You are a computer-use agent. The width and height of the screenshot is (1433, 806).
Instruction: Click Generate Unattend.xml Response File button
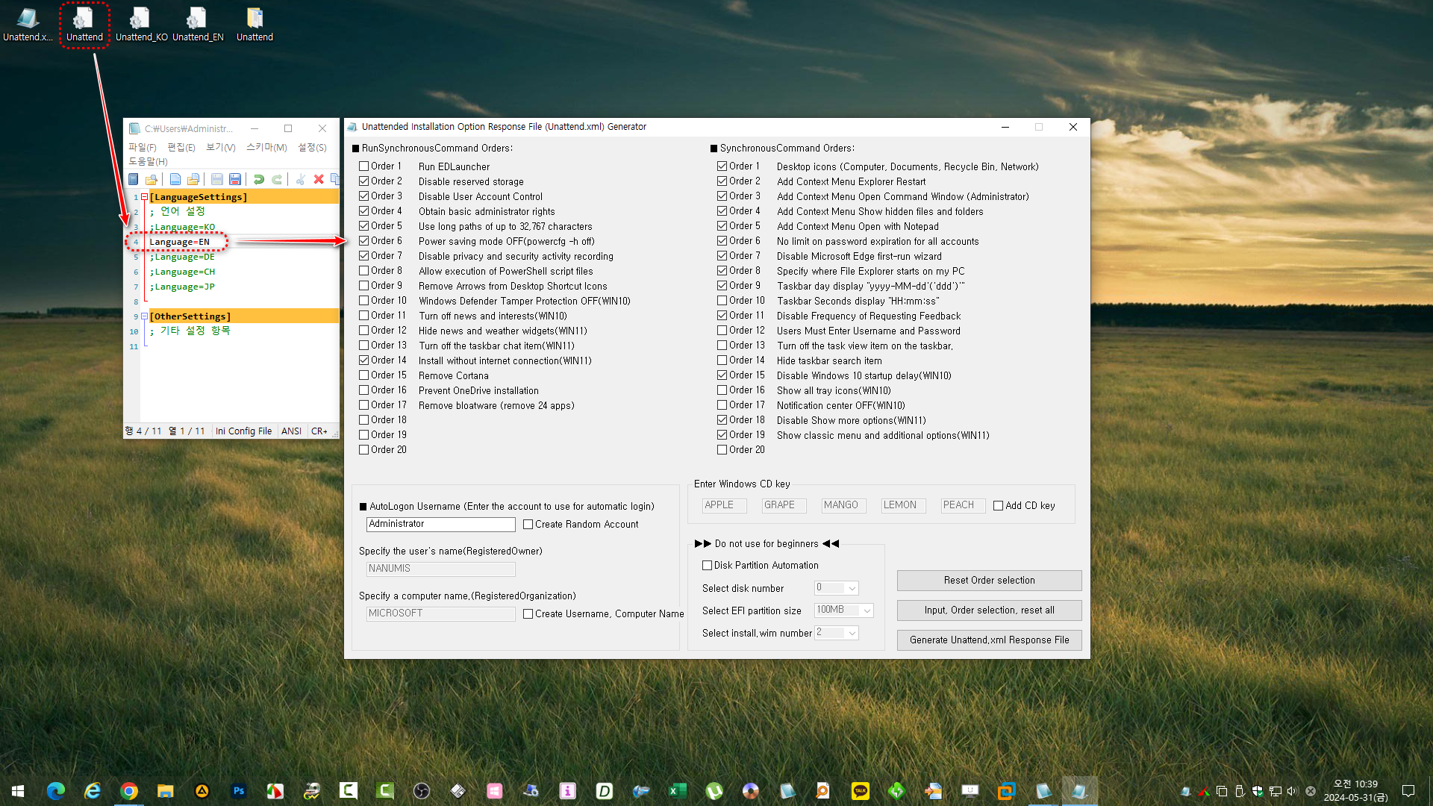[x=989, y=640]
